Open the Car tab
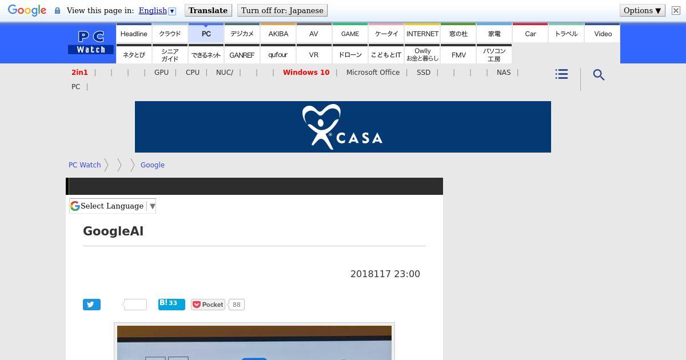 pyautogui.click(x=531, y=33)
